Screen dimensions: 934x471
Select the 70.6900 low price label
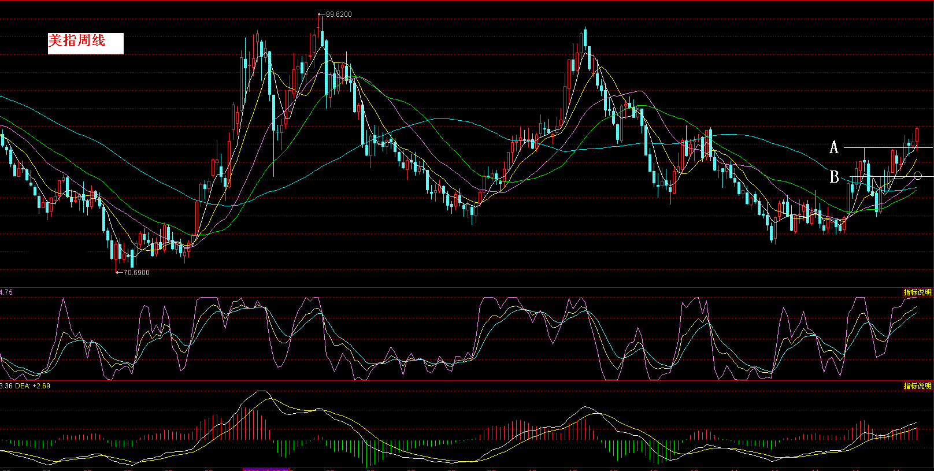(x=136, y=273)
